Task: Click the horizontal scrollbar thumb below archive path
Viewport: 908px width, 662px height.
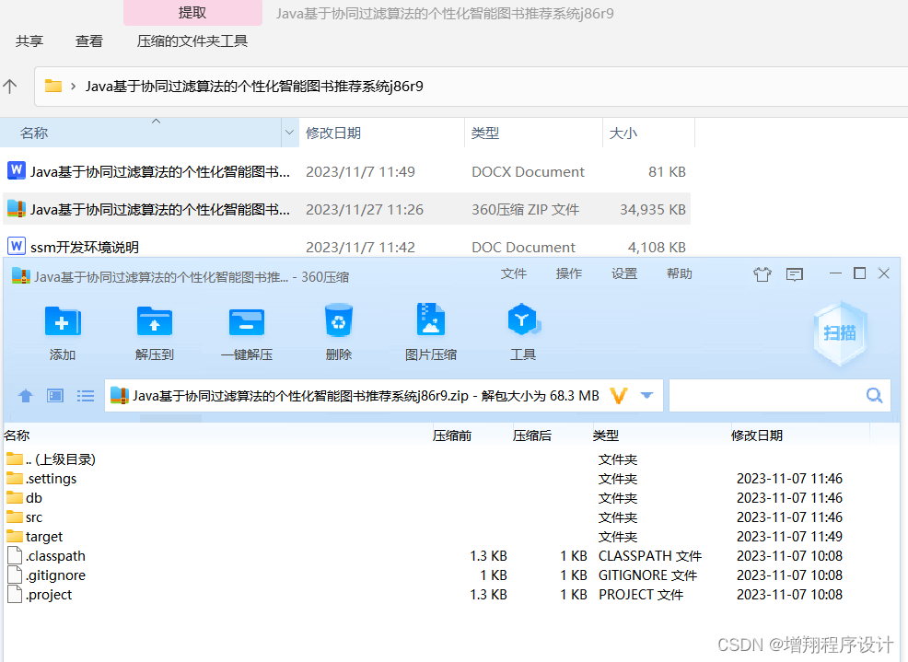Action: [171, 418]
